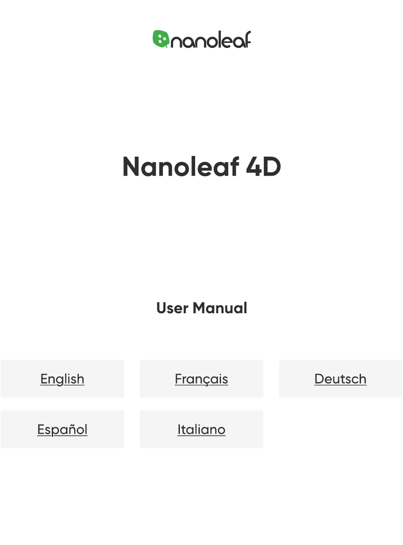Click the gray box around Italiano
The image size is (403, 545).
201,429
